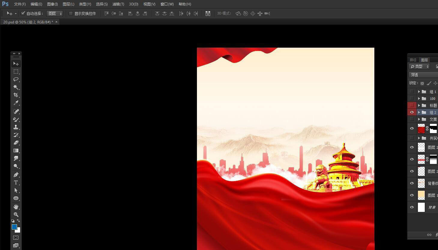Viewport: 438px width, 250px height.
Task: Select the Hand tool
Action: tap(16, 207)
